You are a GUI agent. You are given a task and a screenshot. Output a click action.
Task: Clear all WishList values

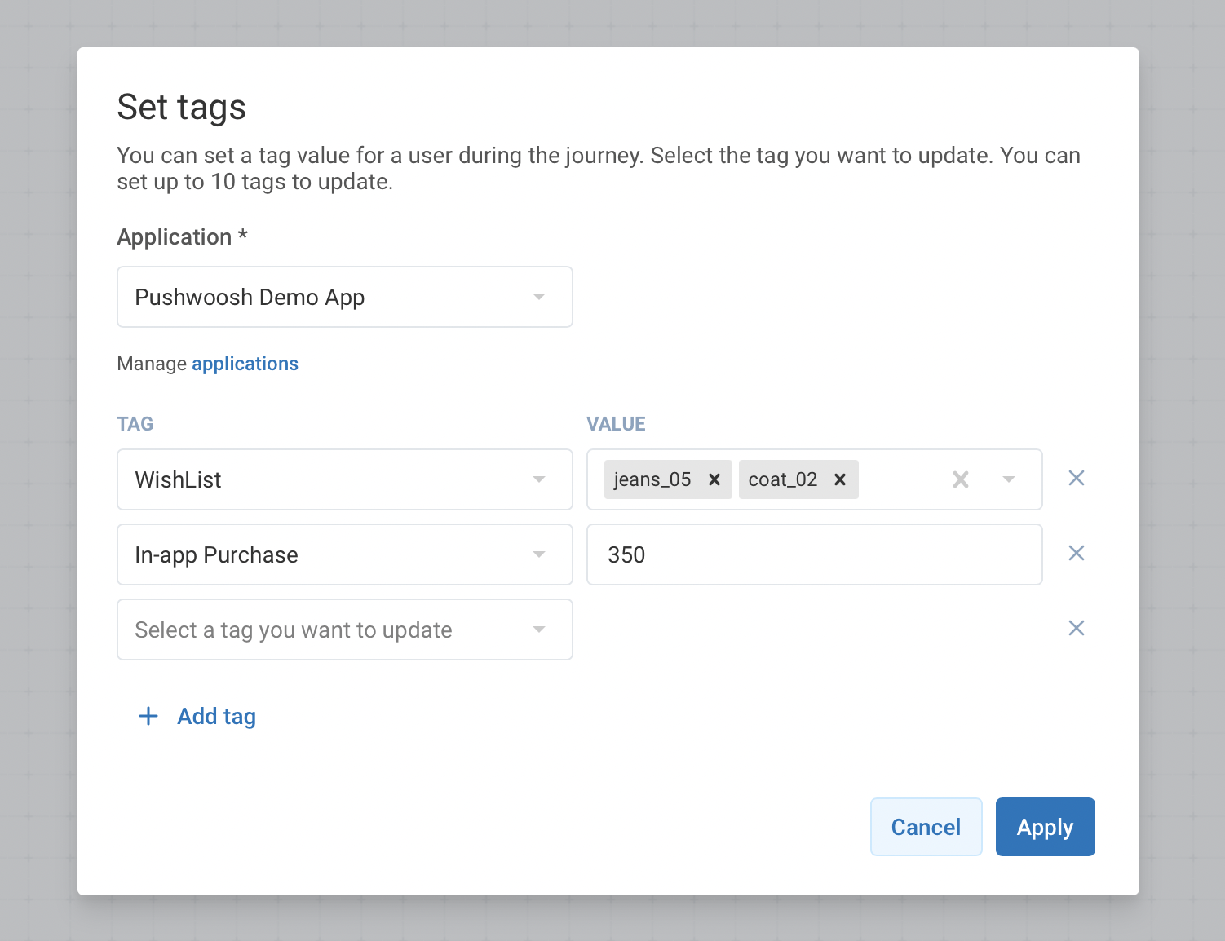tap(961, 479)
